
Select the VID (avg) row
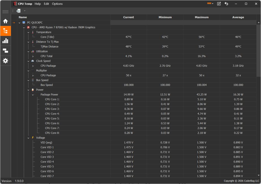(137, 142)
